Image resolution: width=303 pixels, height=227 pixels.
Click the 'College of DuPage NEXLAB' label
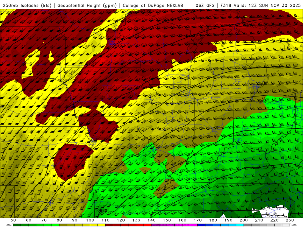click(x=153, y=5)
